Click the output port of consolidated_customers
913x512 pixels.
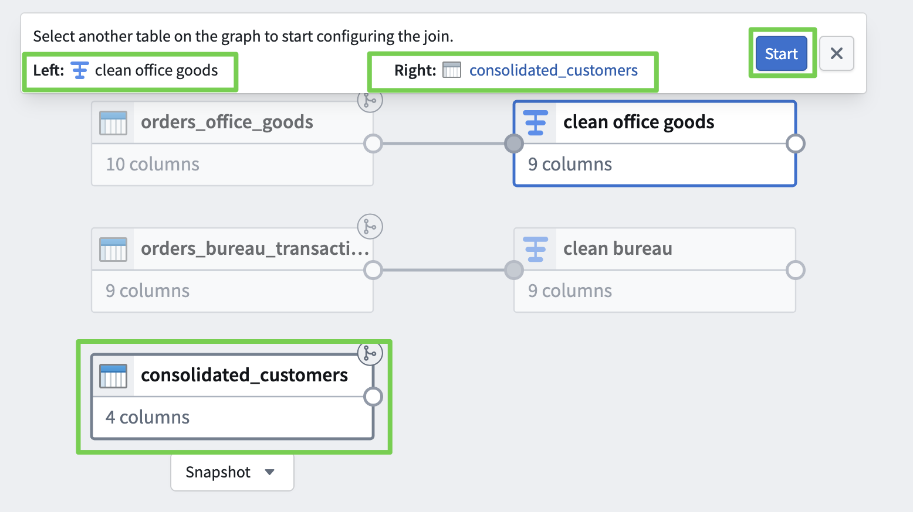373,397
